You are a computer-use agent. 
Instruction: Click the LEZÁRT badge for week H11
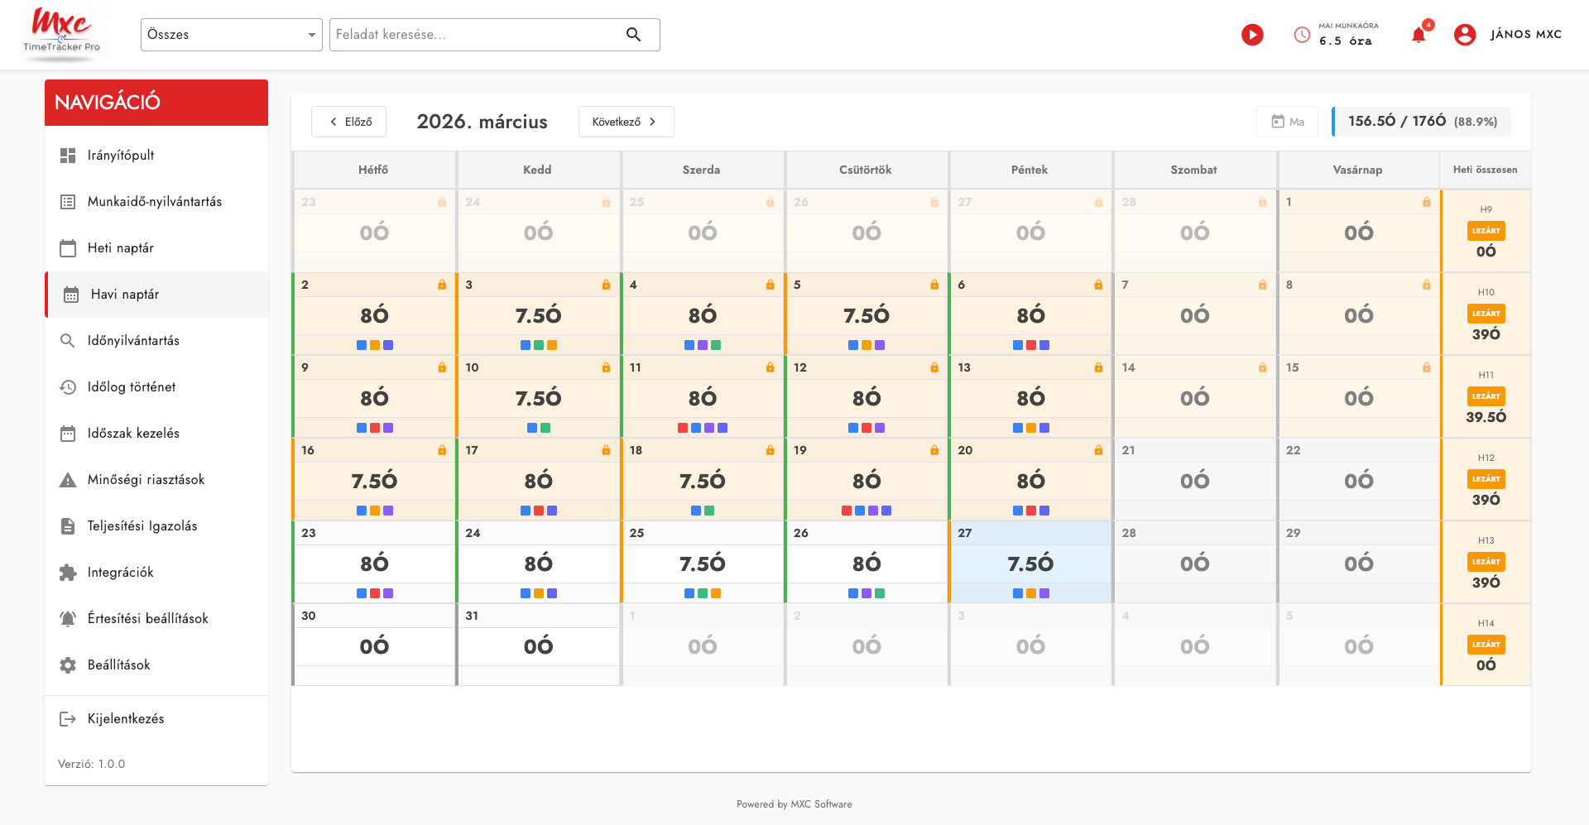(1486, 396)
